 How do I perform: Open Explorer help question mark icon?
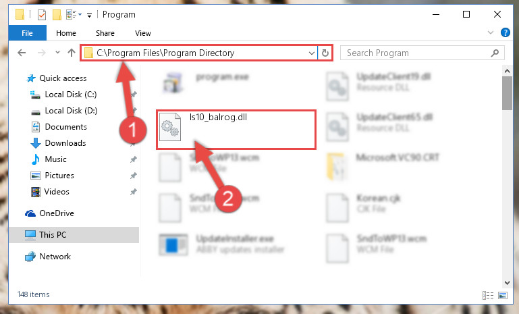[x=505, y=32]
